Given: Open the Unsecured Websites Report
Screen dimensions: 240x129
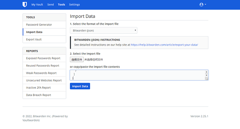Looking at the screenshot, I should click(45, 80).
